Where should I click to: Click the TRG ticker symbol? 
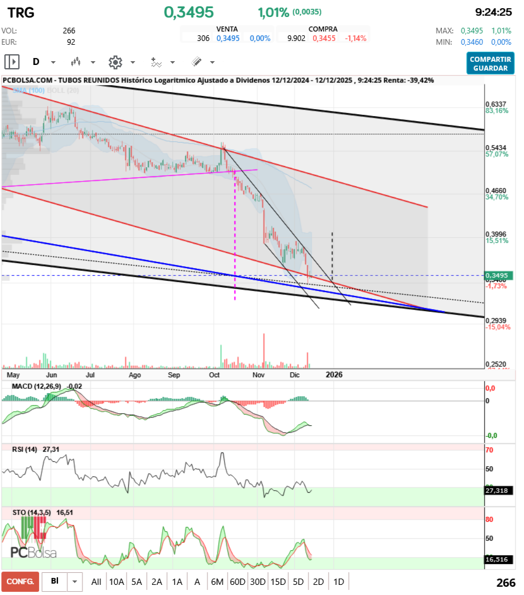tap(20, 12)
